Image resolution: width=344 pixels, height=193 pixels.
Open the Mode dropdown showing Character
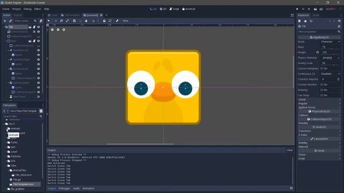(x=331, y=42)
